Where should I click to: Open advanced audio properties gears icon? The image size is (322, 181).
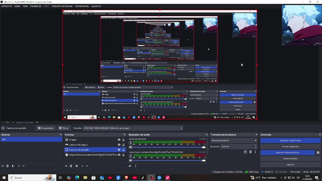coord(130,166)
